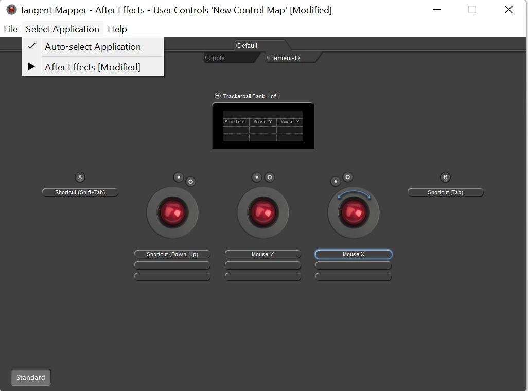Close the Tangent Mapper window

point(508,10)
